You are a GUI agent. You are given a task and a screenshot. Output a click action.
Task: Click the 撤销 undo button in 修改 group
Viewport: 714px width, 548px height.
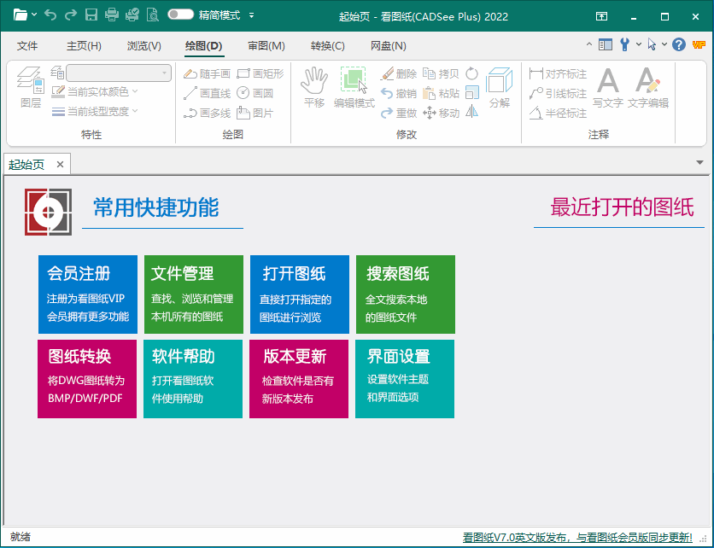(399, 93)
